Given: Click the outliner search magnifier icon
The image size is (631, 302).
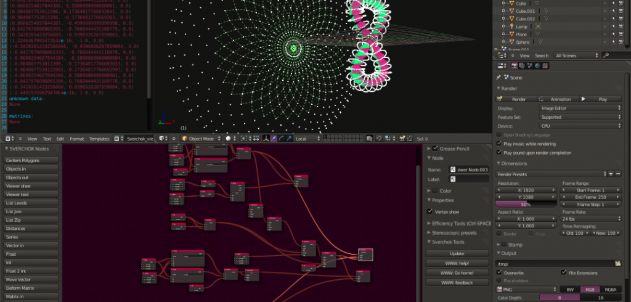Looking at the screenshot, I should tap(606, 55).
